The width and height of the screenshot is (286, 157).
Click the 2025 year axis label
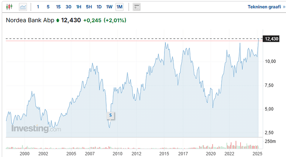257,154
